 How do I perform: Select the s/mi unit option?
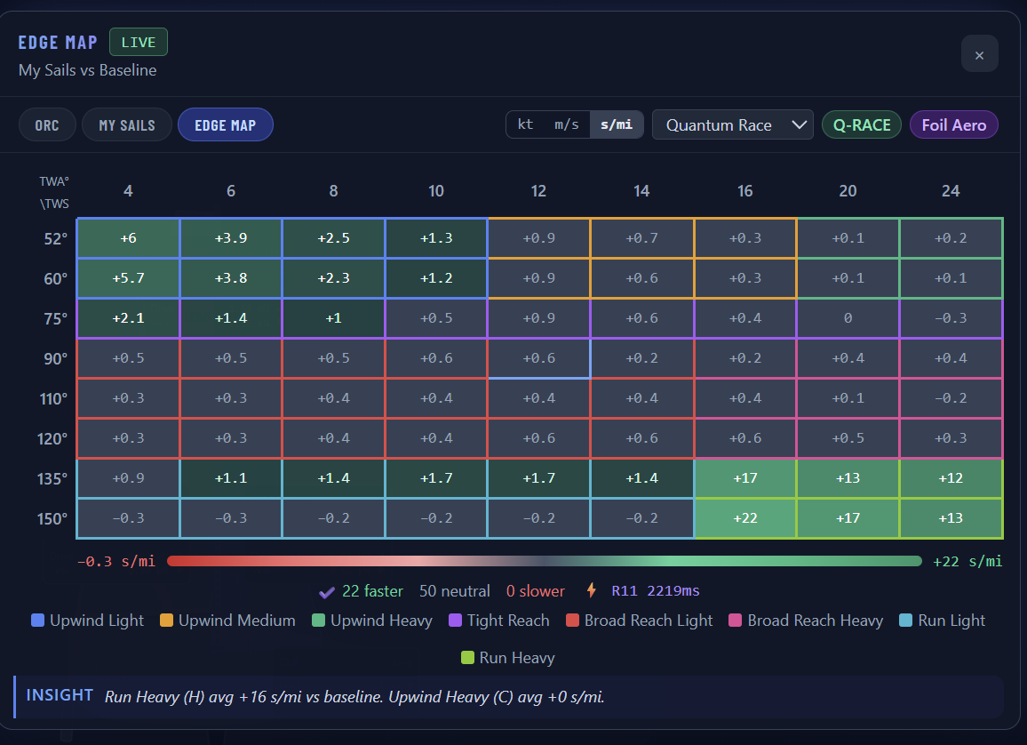click(617, 124)
